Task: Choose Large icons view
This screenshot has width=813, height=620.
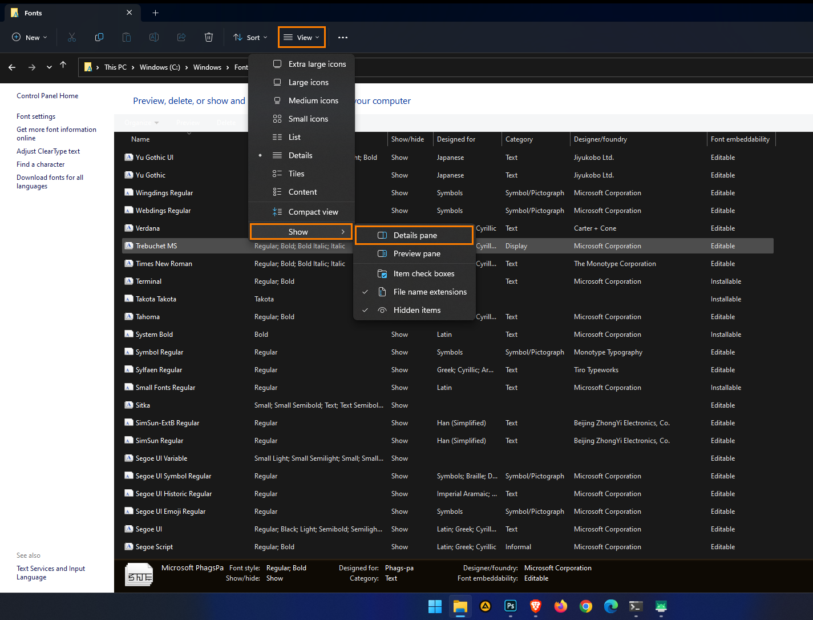Action: click(302, 82)
